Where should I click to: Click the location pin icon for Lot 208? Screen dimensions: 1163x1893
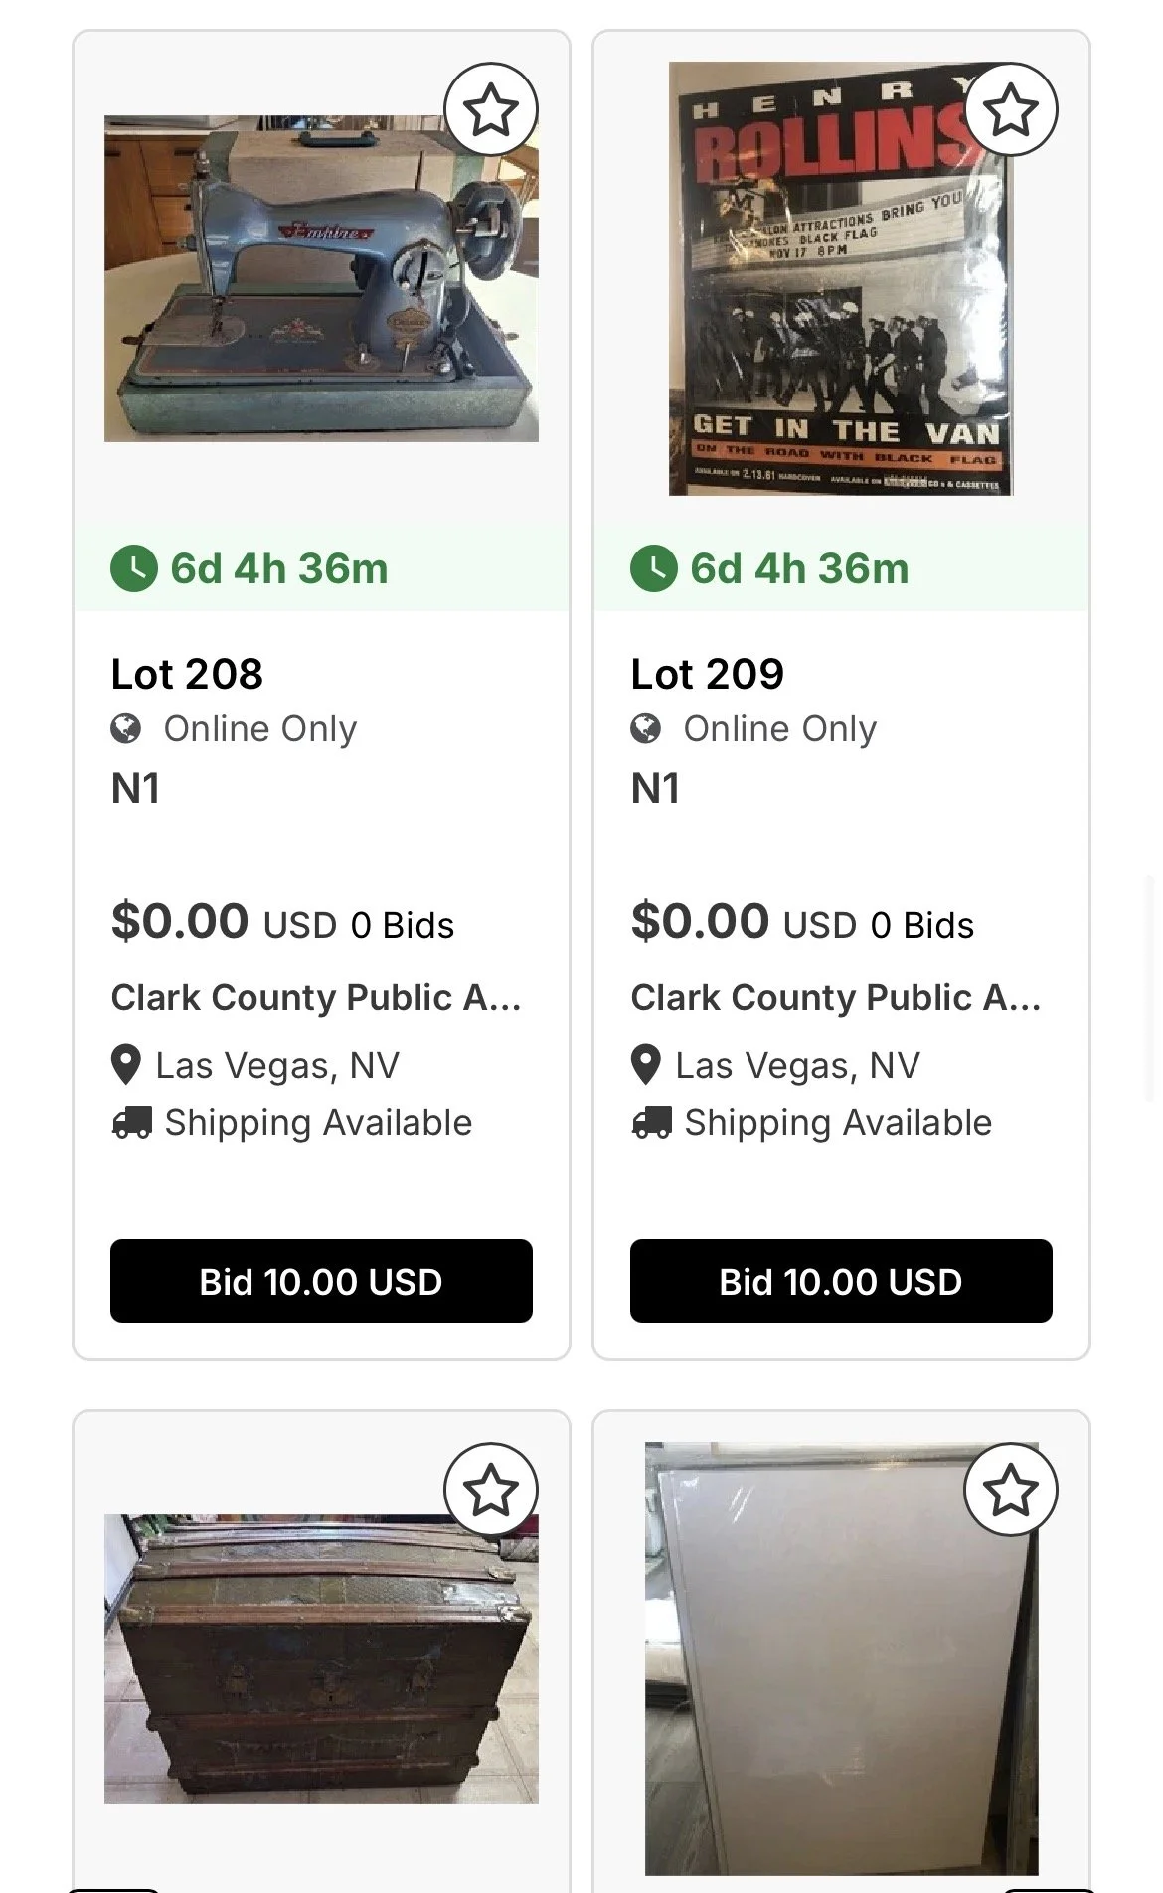tap(126, 1065)
